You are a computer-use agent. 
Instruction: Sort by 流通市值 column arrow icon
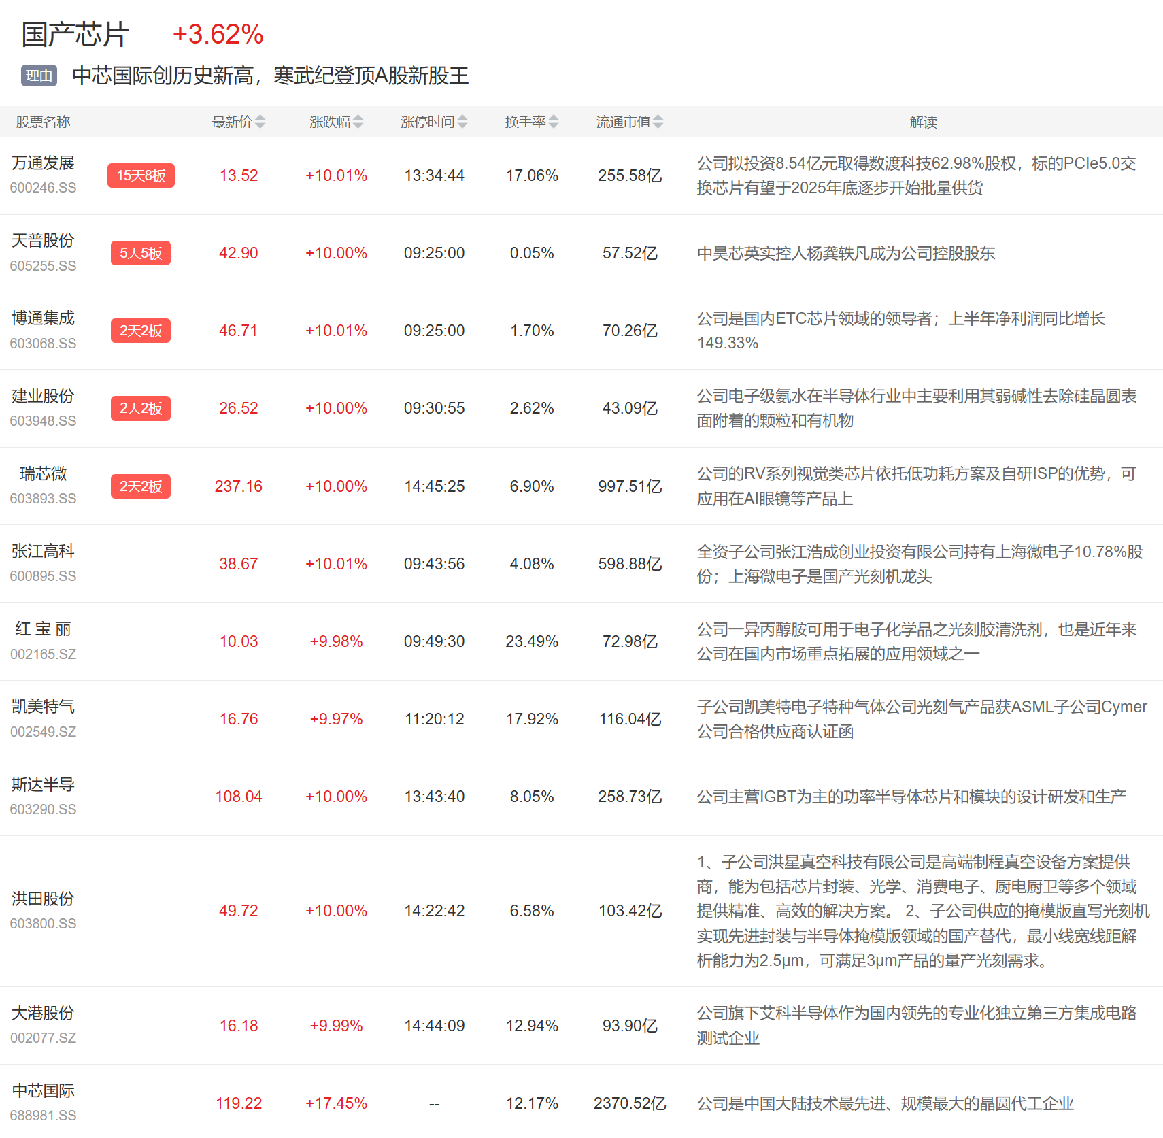(658, 122)
